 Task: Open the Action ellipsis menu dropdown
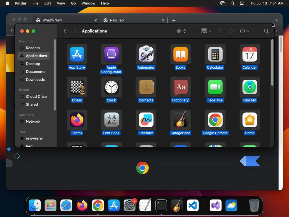[245, 31]
